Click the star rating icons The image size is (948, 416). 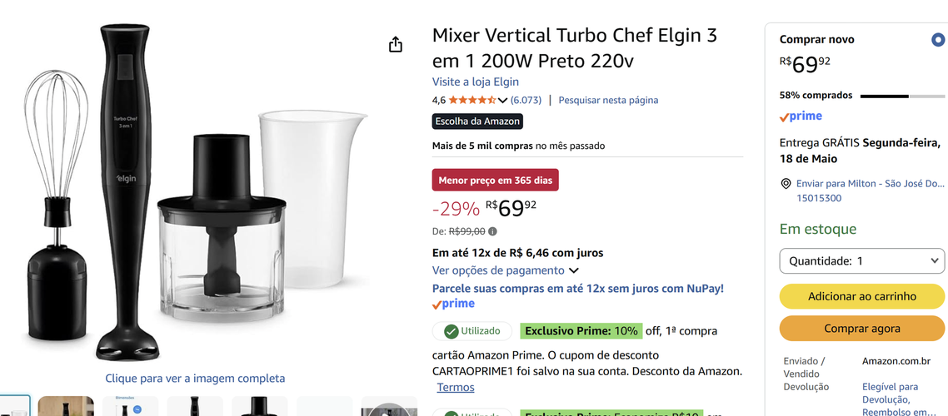(x=472, y=100)
